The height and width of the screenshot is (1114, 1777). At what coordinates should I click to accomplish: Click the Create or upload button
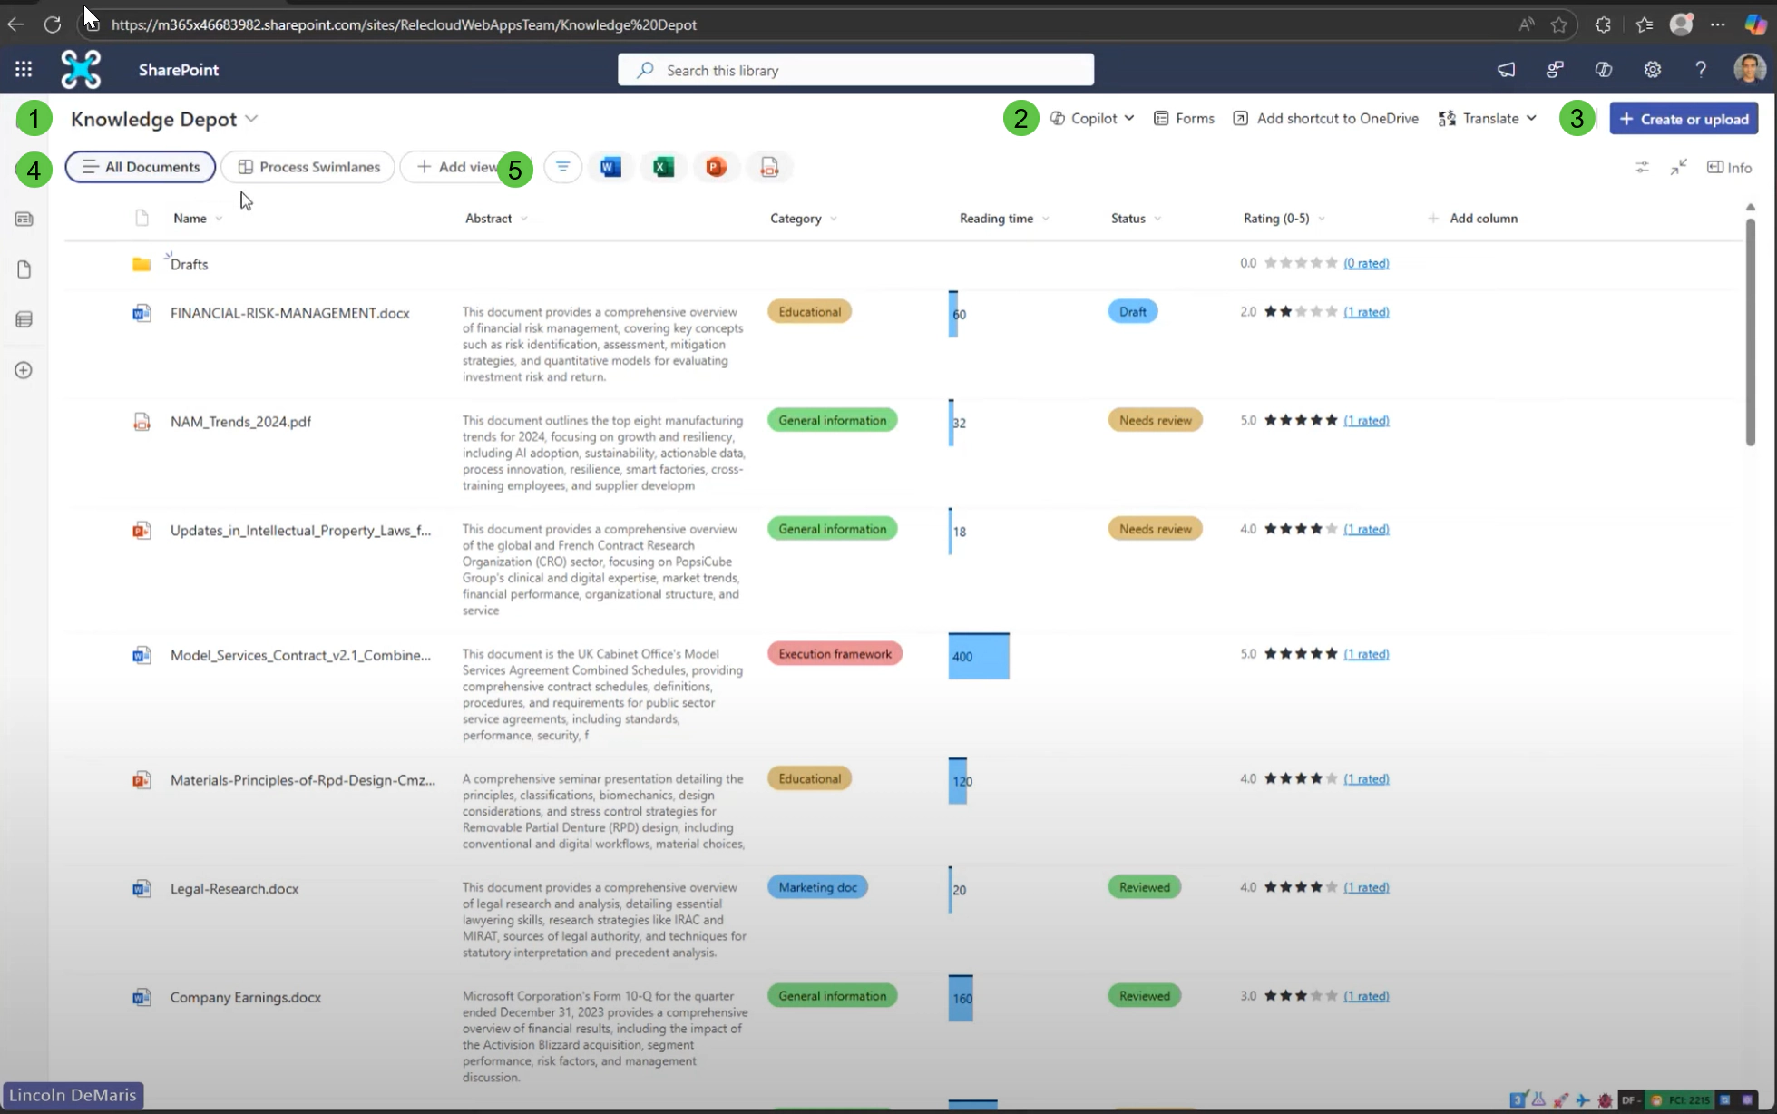(1683, 119)
